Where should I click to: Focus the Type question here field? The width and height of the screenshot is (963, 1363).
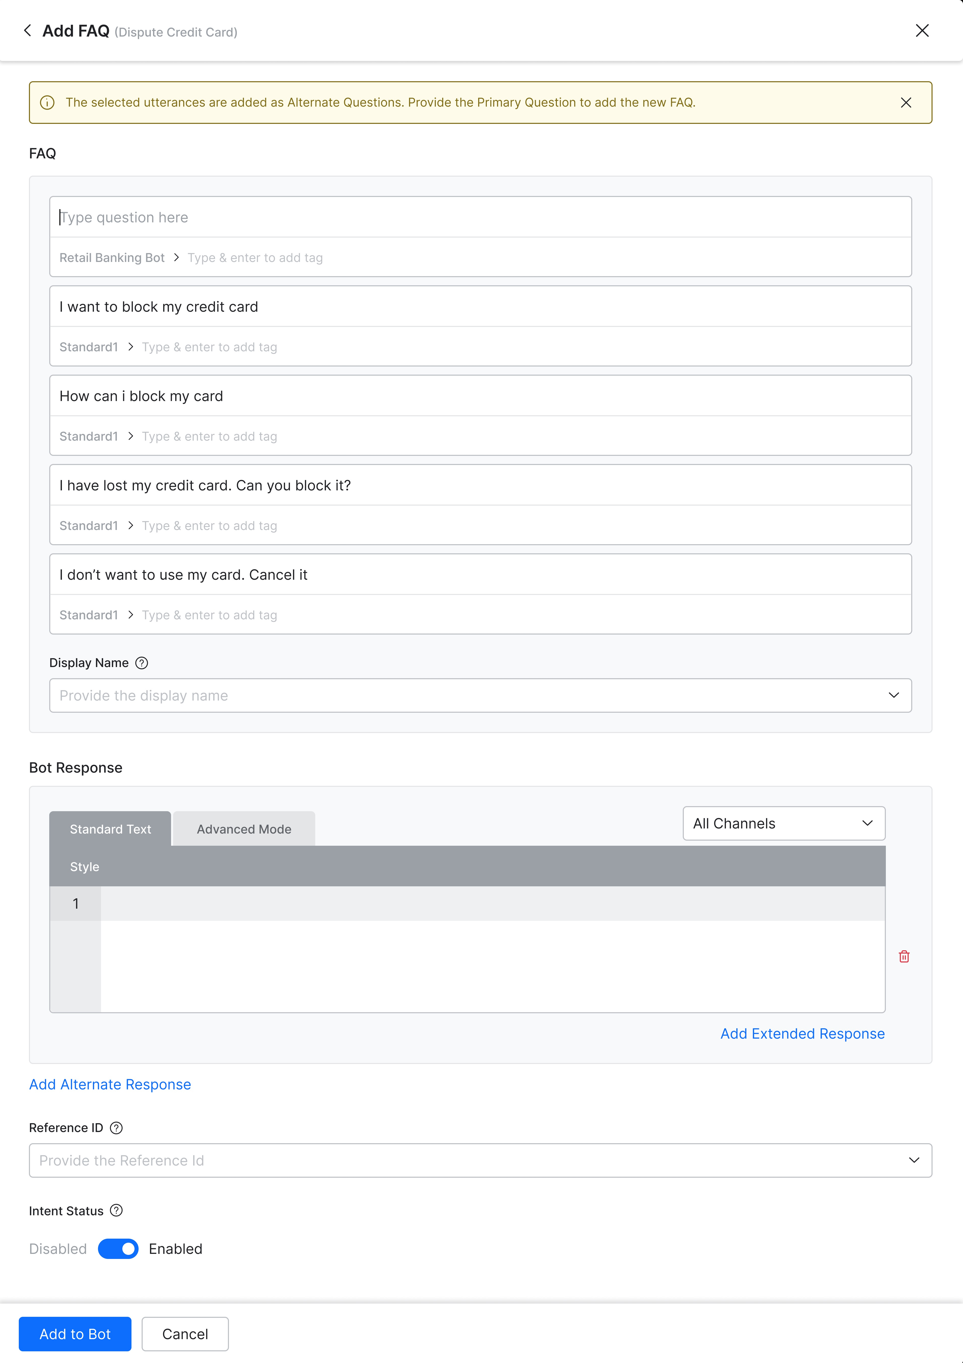480,217
